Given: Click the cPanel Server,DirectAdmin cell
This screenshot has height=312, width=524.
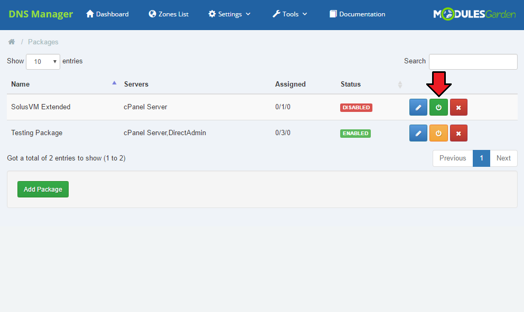Looking at the screenshot, I should pyautogui.click(x=165, y=133).
